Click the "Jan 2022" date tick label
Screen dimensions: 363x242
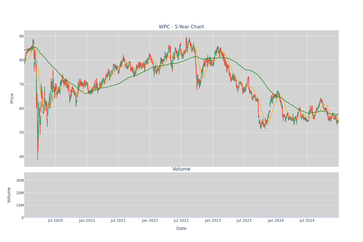[x=150, y=221]
